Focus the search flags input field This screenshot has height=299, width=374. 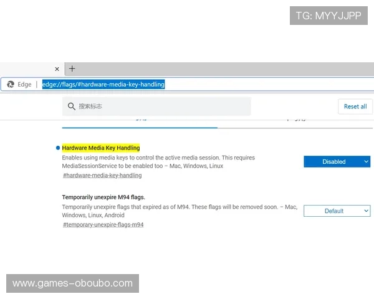pos(162,107)
